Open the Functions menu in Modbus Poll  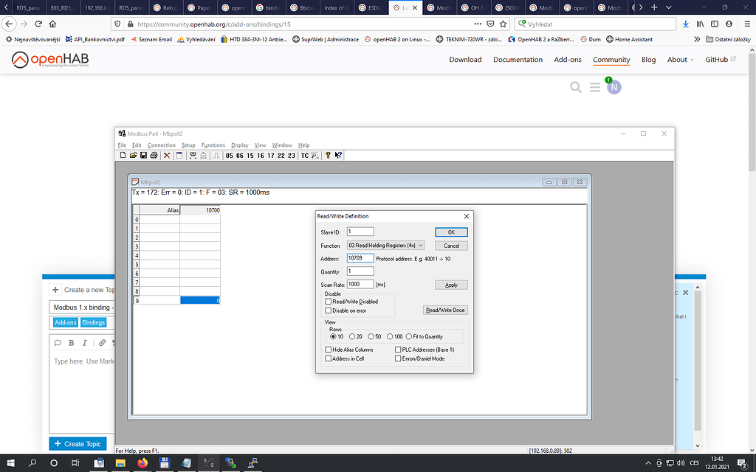[213, 145]
